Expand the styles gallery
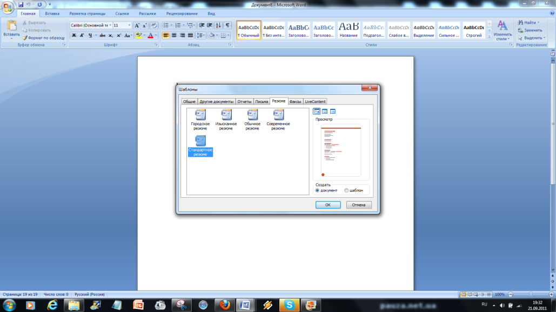 [490, 37]
